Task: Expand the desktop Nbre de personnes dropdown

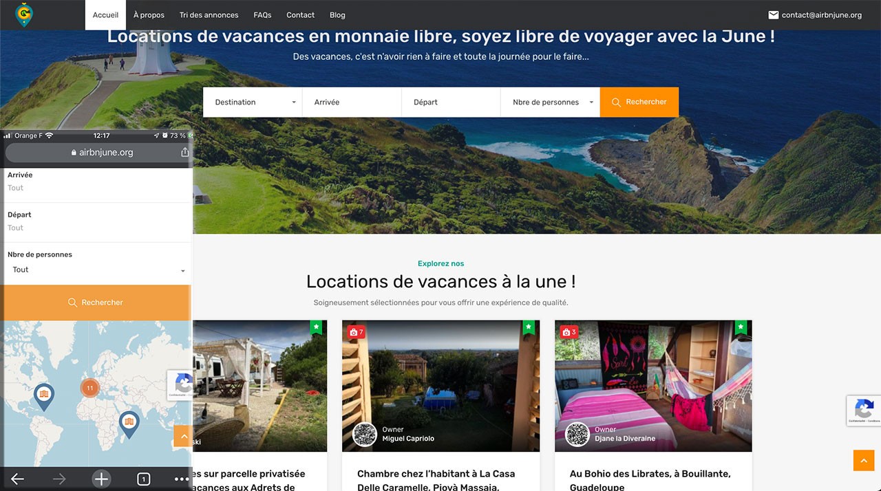Action: (x=550, y=102)
